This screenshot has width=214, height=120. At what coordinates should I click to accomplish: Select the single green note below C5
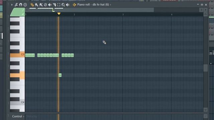(x=60, y=75)
